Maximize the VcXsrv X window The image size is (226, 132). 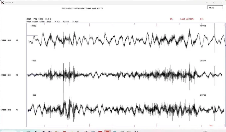click(214, 2)
